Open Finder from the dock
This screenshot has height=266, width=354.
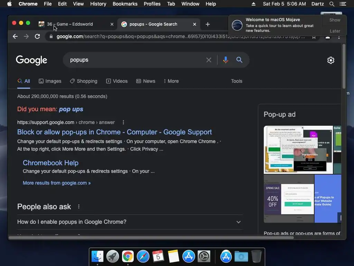97,257
